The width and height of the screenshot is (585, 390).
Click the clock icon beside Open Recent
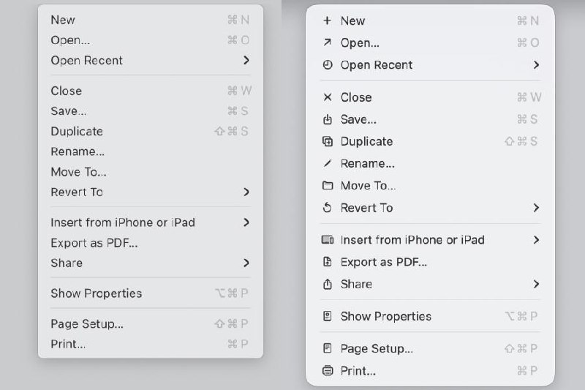pos(327,65)
